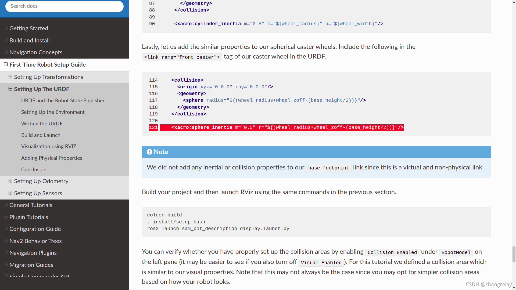Open Navigation Plugins sidebar entry
The width and height of the screenshot is (516, 290).
point(33,253)
